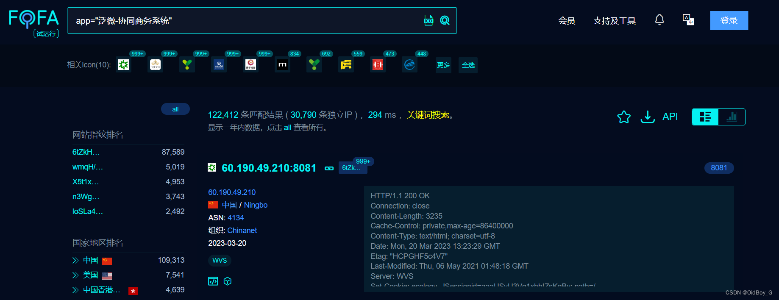The height and width of the screenshot is (300, 779).
Task: Filter by organization Chinanet
Action: (242, 231)
